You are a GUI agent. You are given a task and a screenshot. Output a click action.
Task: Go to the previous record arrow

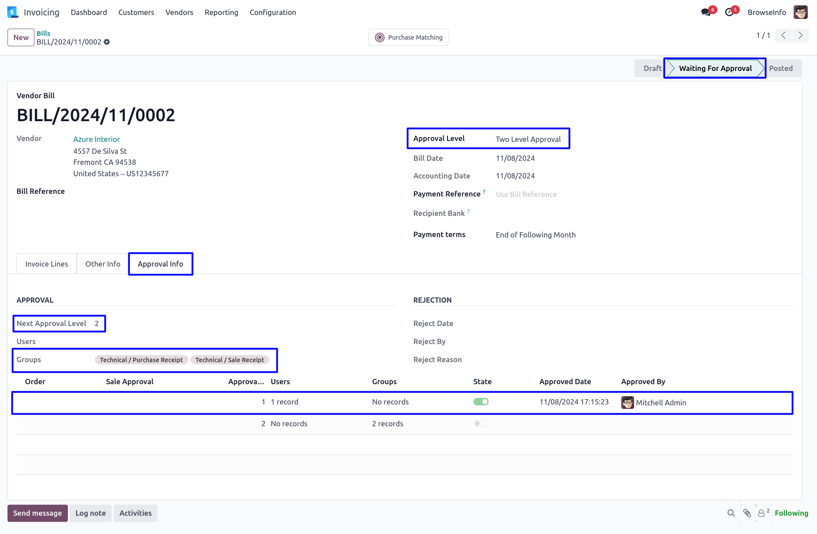click(783, 35)
